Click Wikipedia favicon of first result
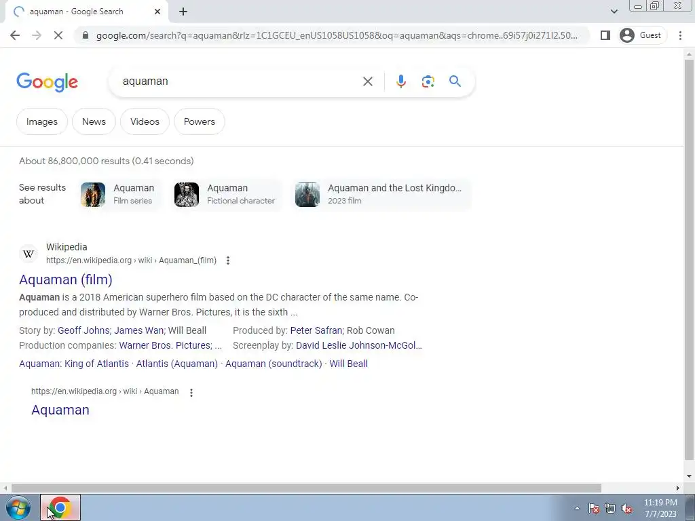695x521 pixels. (x=29, y=254)
